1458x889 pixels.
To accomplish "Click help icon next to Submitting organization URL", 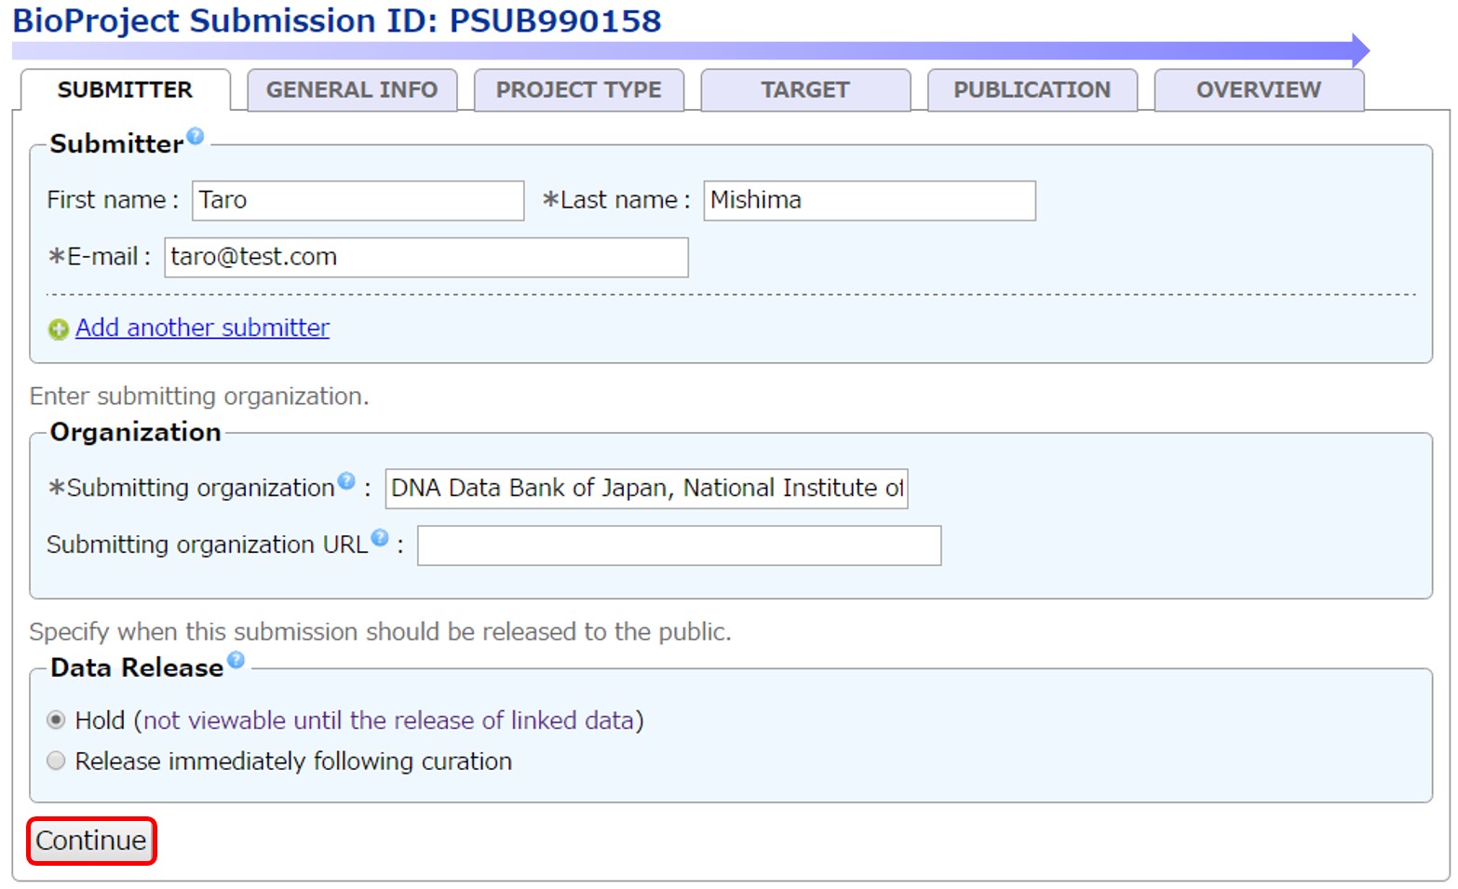I will tap(380, 537).
